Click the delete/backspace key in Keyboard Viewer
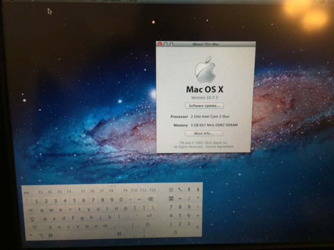The height and width of the screenshot is (250, 334). (150, 199)
